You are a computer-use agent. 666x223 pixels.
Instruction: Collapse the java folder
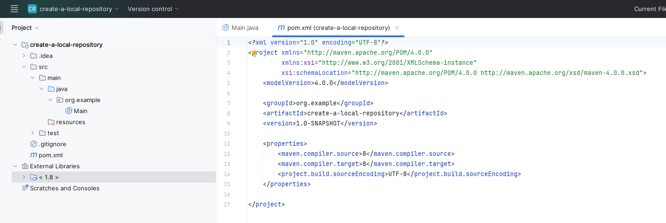click(x=42, y=89)
